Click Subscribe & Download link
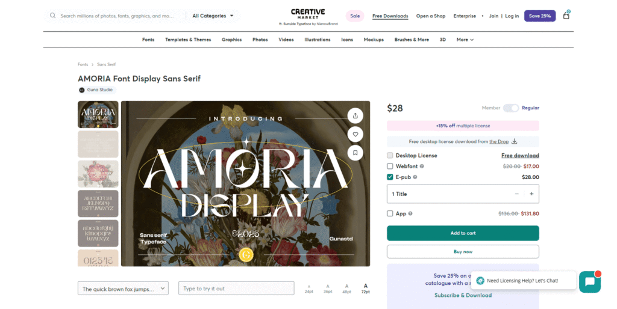Screen dimensions: 617x309 pyautogui.click(x=463, y=295)
